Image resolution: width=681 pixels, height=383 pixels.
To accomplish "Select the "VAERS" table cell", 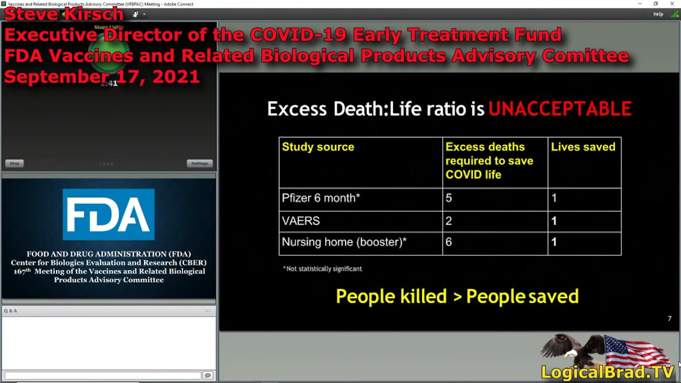I will [x=361, y=221].
